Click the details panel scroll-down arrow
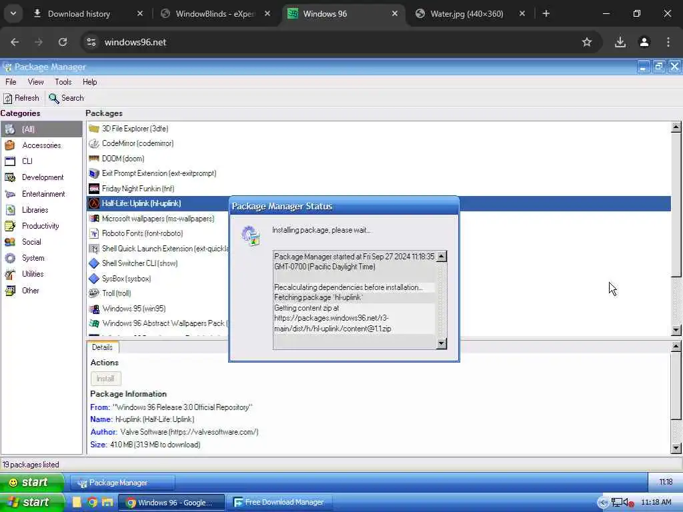Image resolution: width=683 pixels, height=512 pixels. [676, 448]
